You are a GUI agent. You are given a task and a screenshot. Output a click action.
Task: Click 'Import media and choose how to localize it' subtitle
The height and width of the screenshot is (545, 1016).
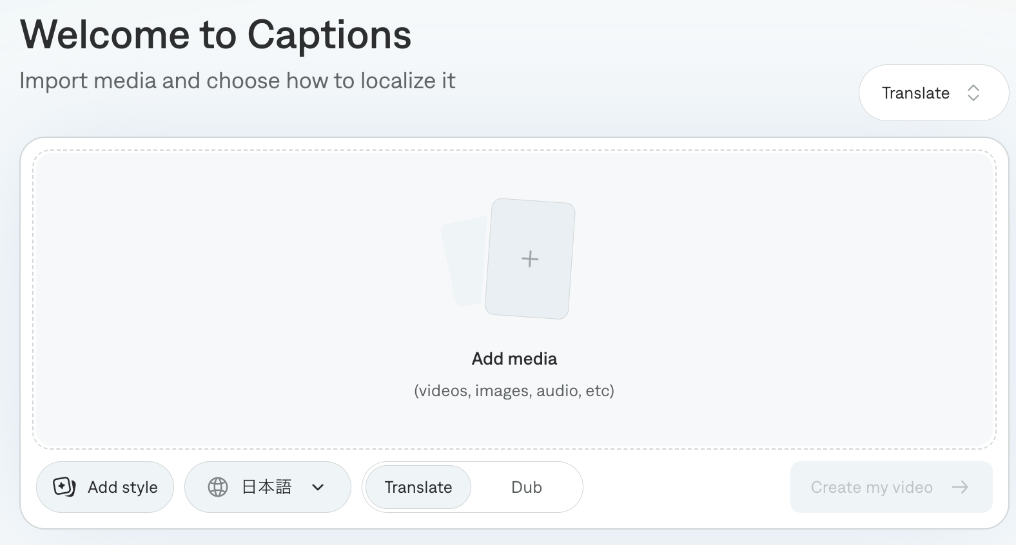[x=237, y=81]
